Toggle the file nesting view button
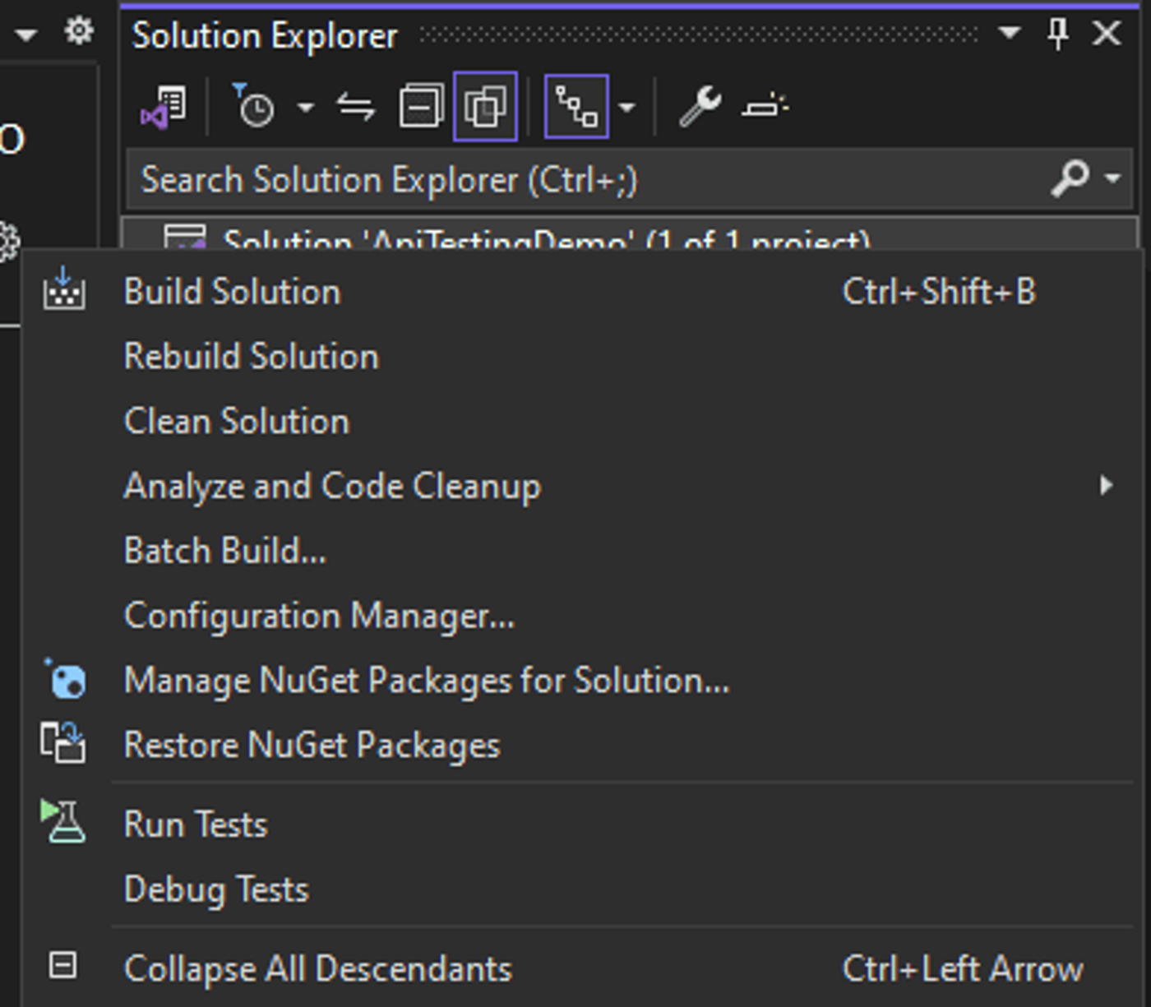The height and width of the screenshot is (1007, 1151). [576, 107]
